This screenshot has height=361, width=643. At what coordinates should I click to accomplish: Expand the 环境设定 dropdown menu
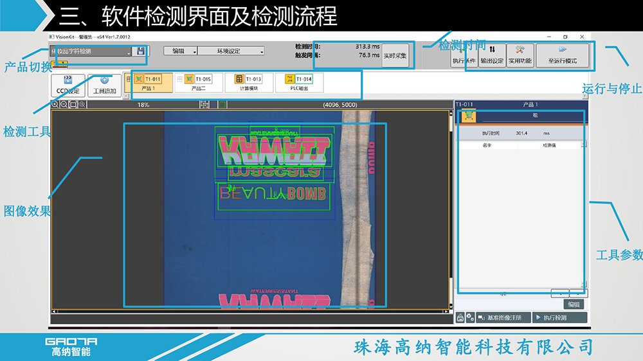[231, 51]
